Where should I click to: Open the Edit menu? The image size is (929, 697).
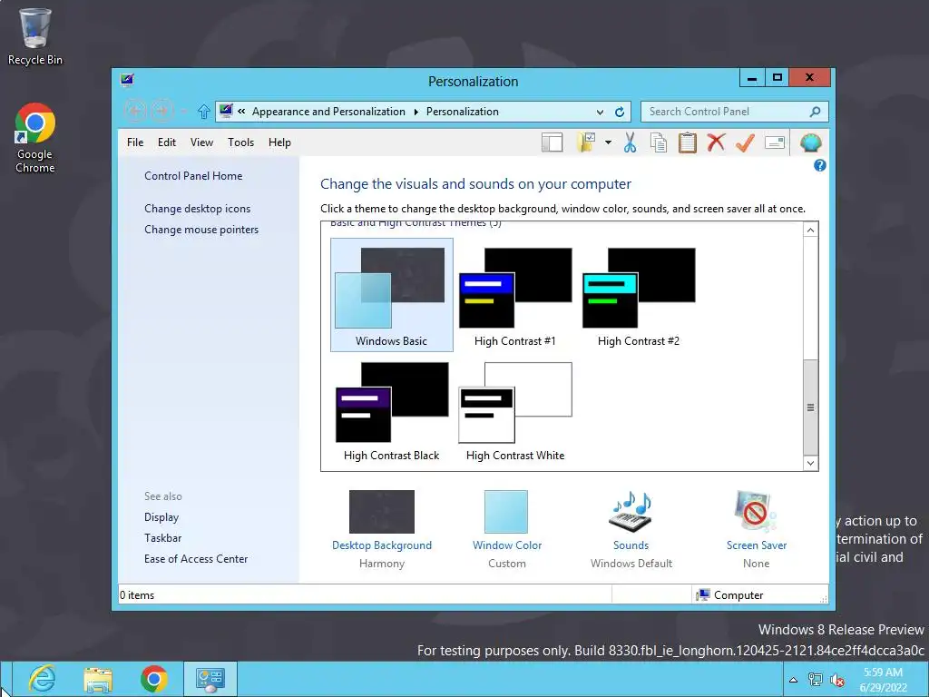[x=167, y=142]
